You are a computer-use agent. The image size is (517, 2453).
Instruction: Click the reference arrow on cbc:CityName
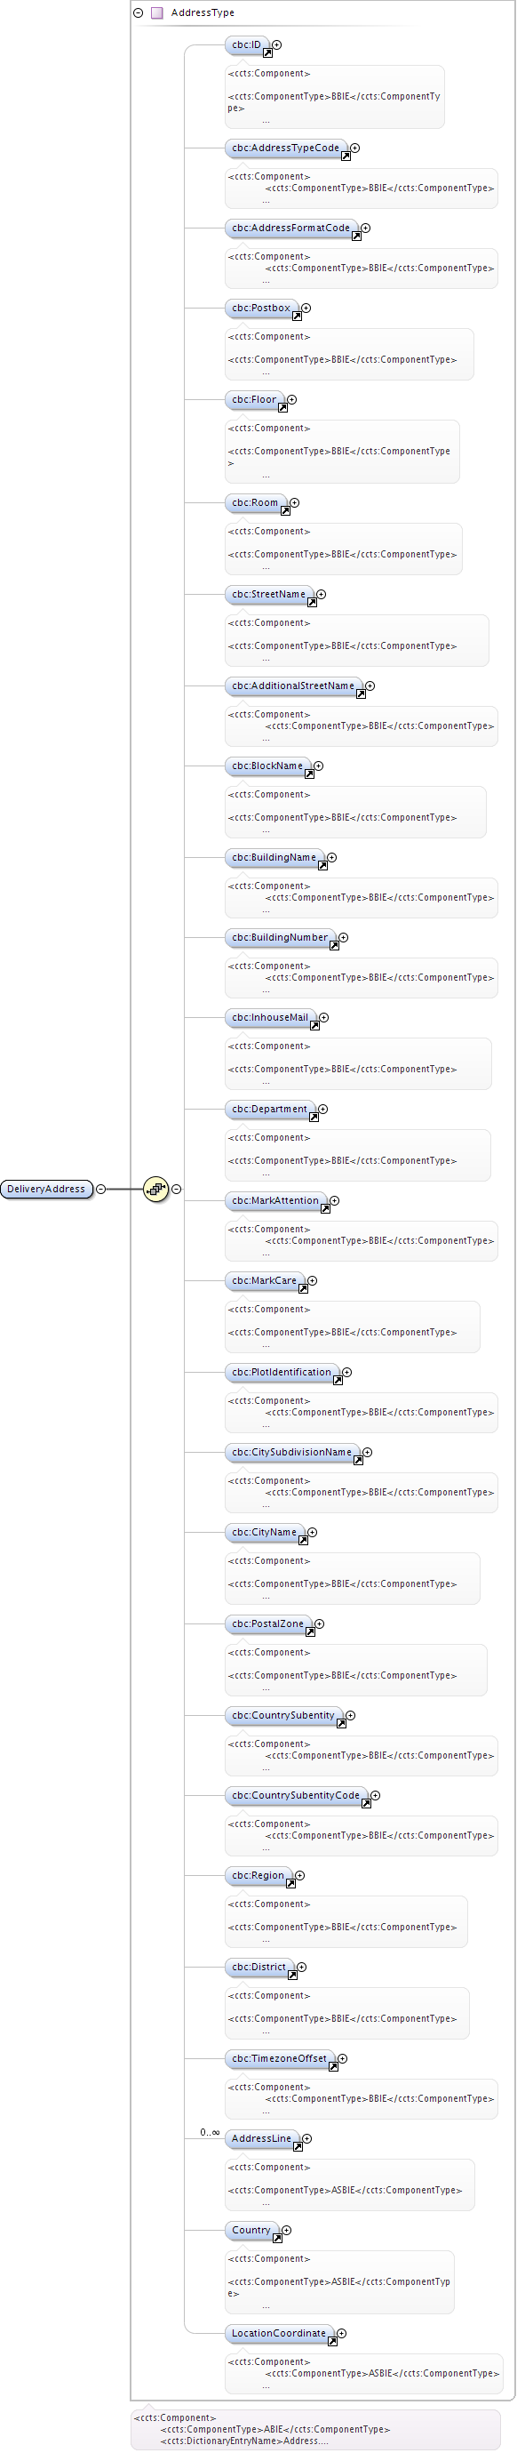point(304,1541)
